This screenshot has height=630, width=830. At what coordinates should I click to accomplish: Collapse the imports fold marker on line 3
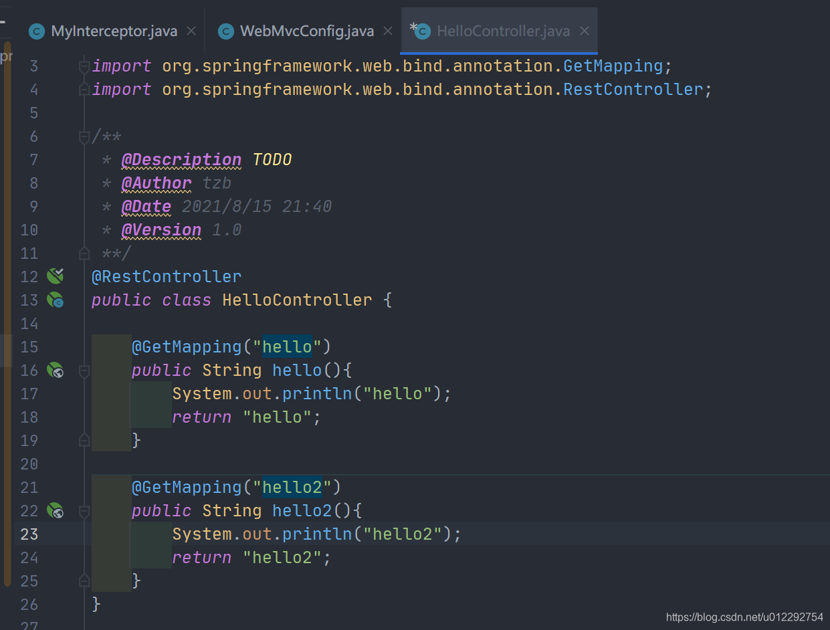coord(84,66)
